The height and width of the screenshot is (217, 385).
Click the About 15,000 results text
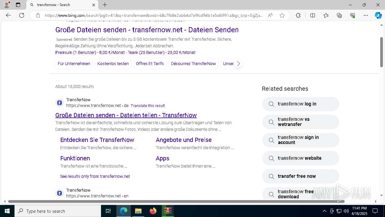pyautogui.click(x=75, y=86)
